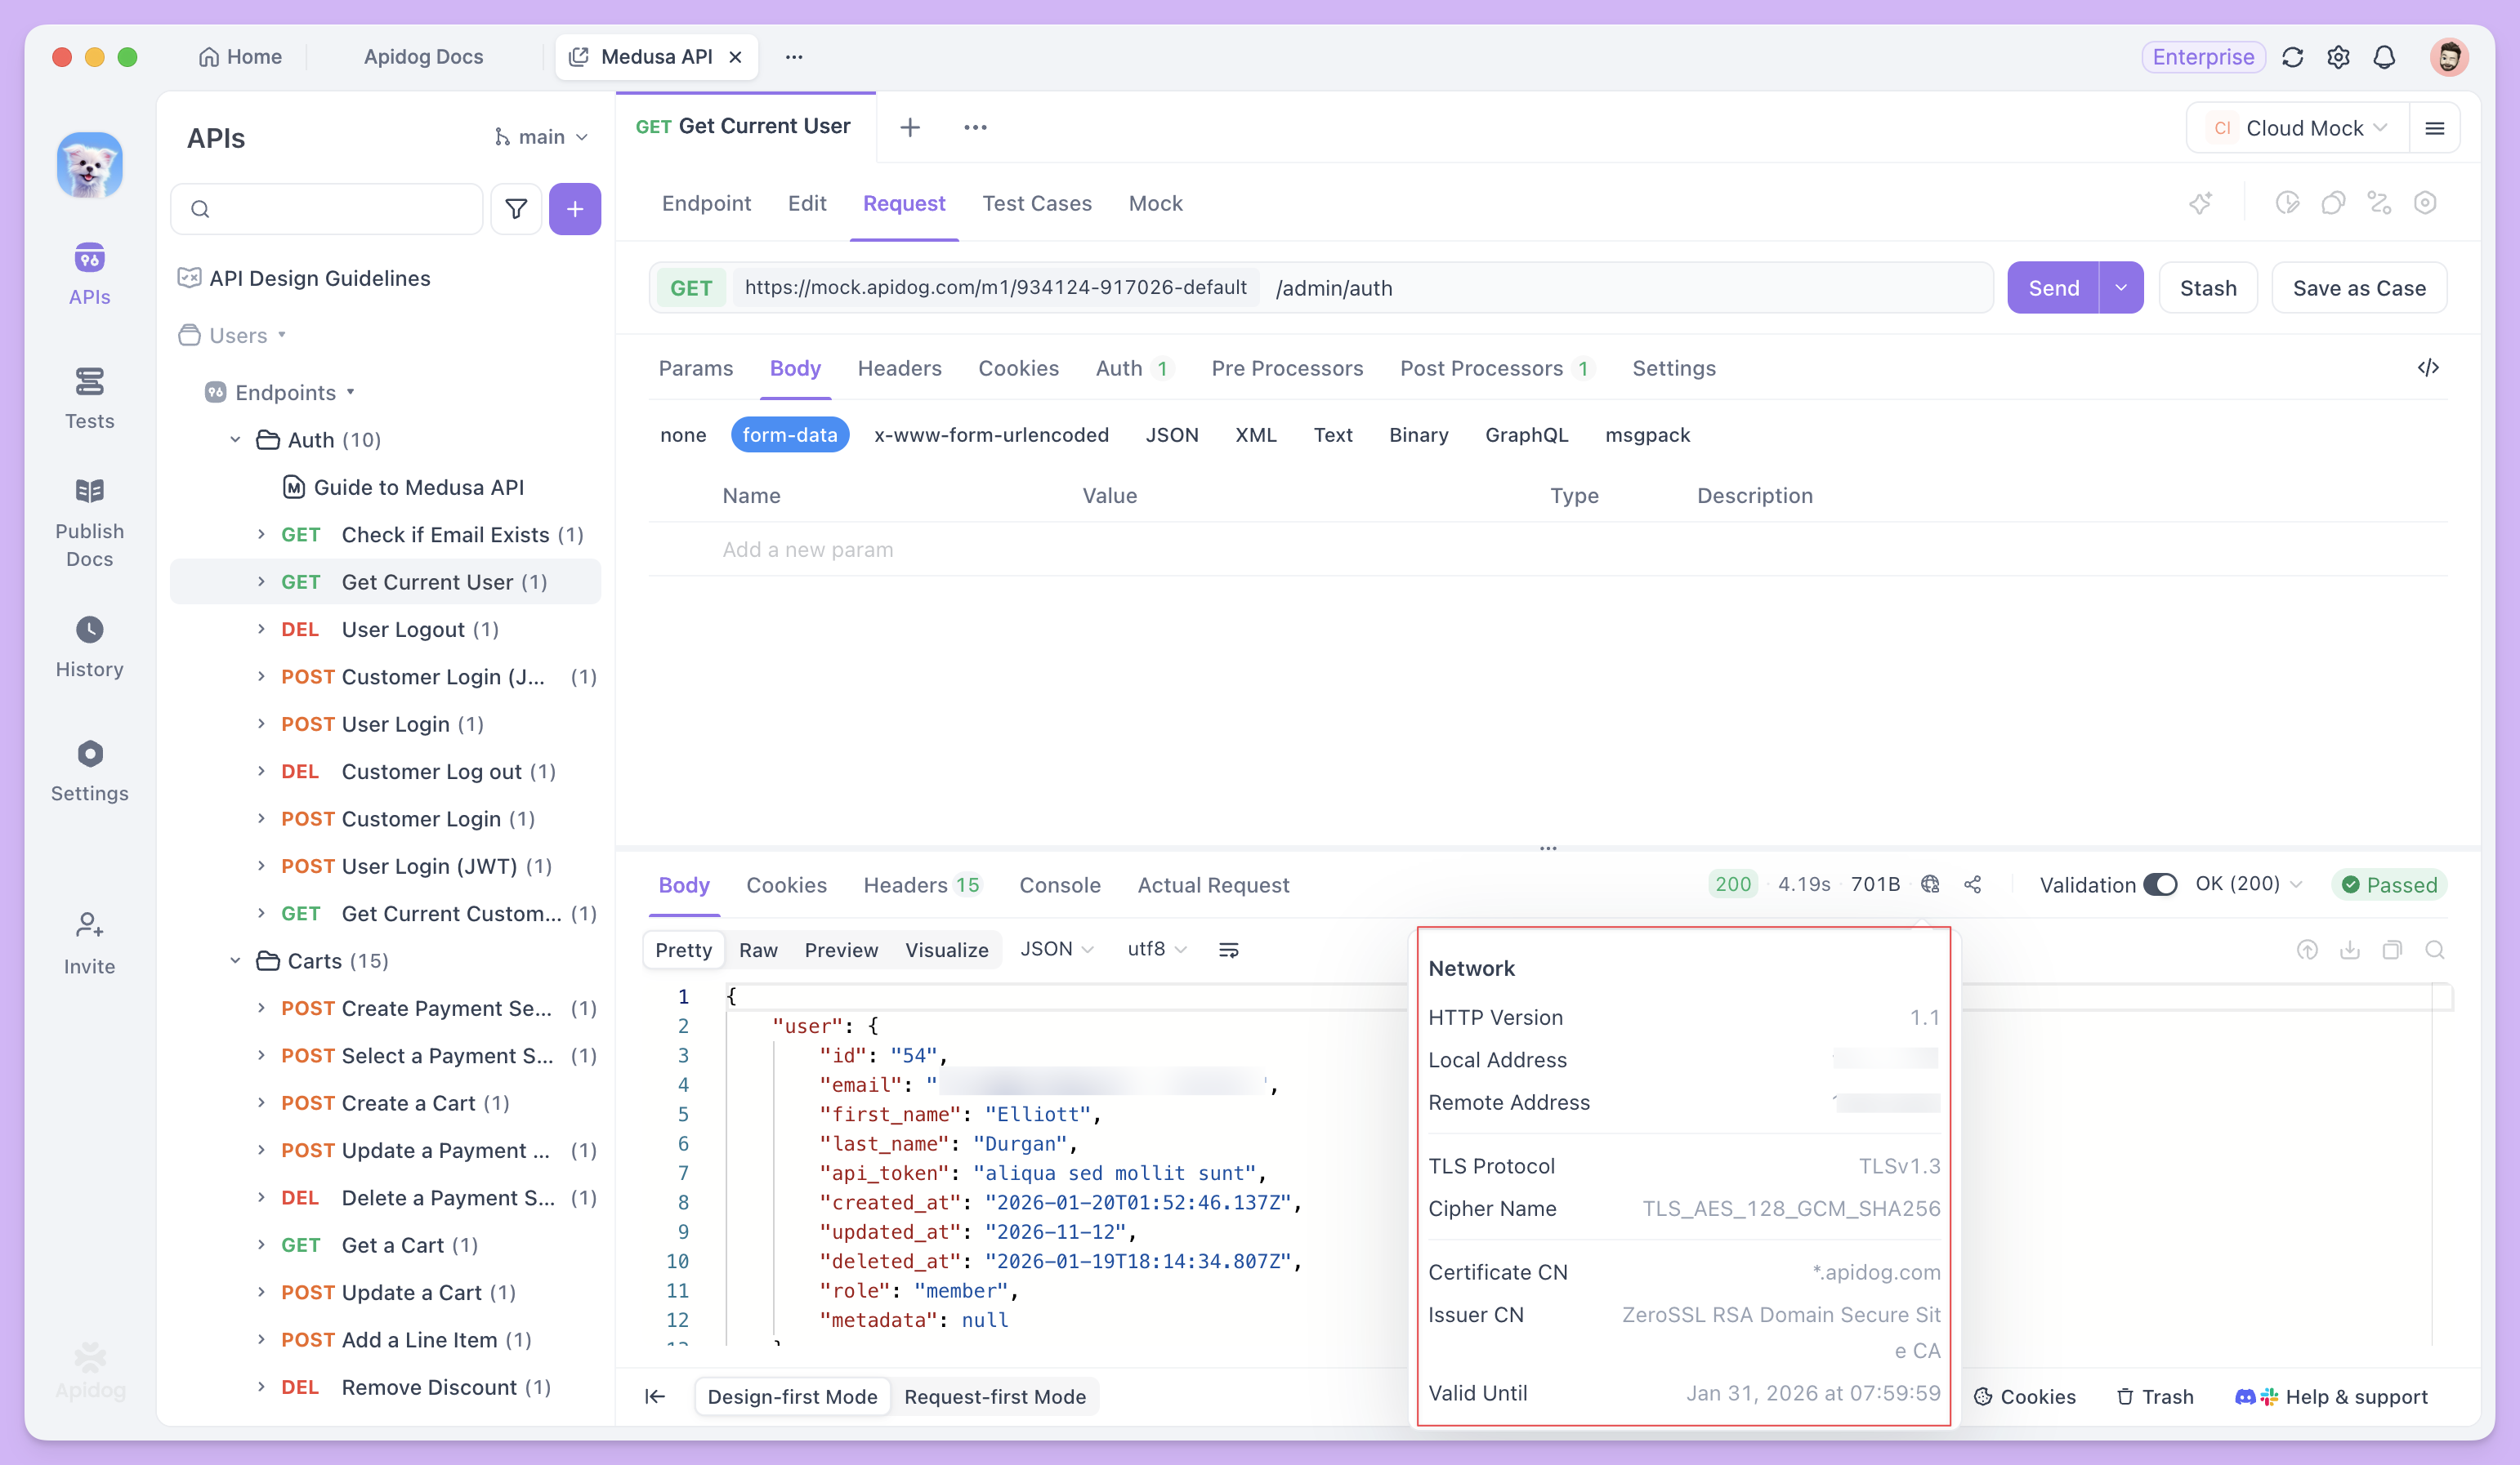Open the response Console tab
The image size is (2520, 1465).
coord(1059,884)
